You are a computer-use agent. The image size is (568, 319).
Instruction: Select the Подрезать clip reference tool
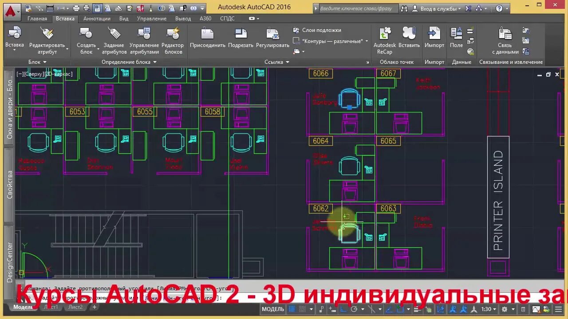241,38
